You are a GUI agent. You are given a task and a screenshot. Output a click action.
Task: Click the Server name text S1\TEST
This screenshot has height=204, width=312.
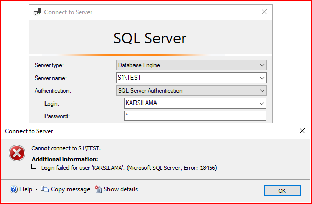(x=129, y=78)
